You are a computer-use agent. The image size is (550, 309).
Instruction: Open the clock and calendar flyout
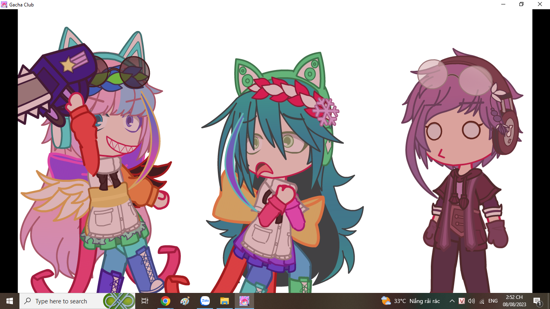click(514, 301)
